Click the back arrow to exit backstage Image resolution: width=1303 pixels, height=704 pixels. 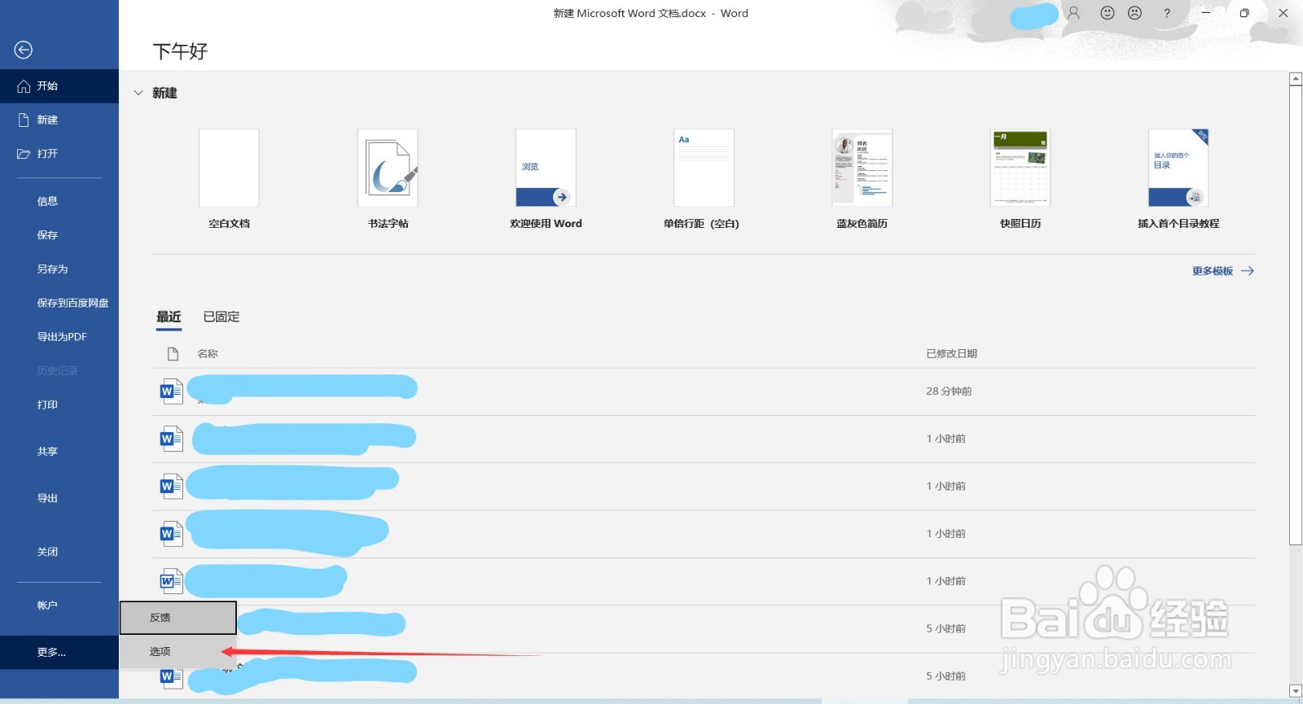coord(24,50)
